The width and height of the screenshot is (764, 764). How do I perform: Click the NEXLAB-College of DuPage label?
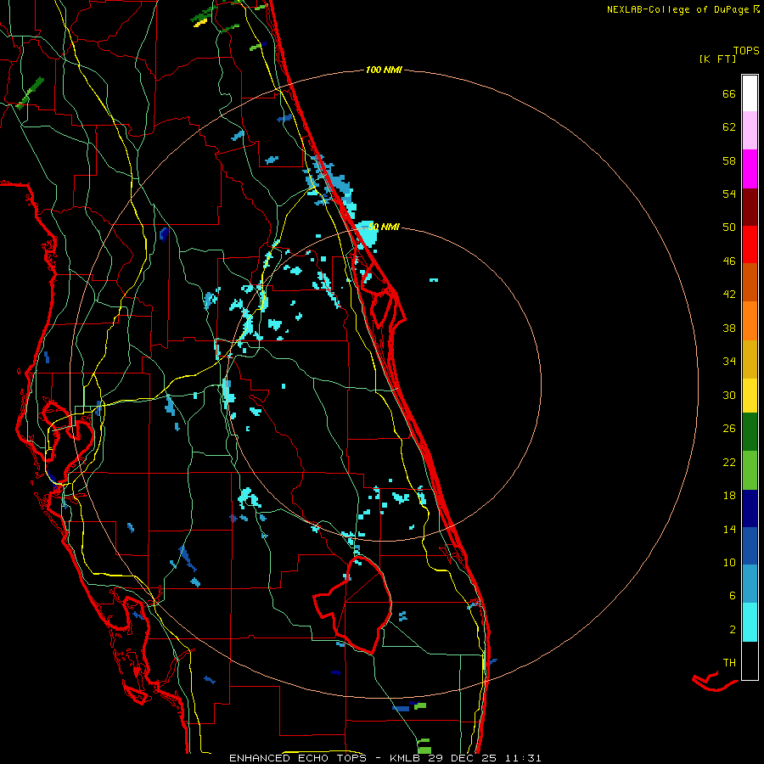[x=677, y=9]
